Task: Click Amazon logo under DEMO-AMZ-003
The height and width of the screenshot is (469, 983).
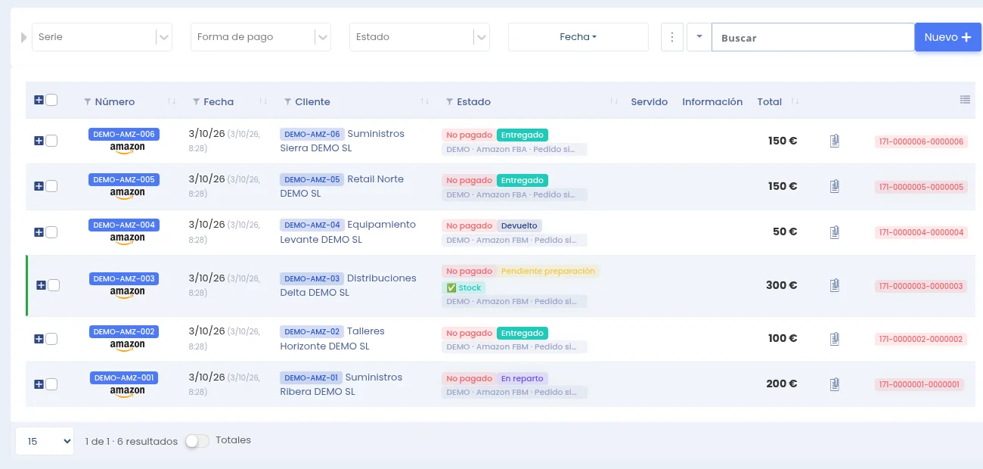Action: click(127, 293)
